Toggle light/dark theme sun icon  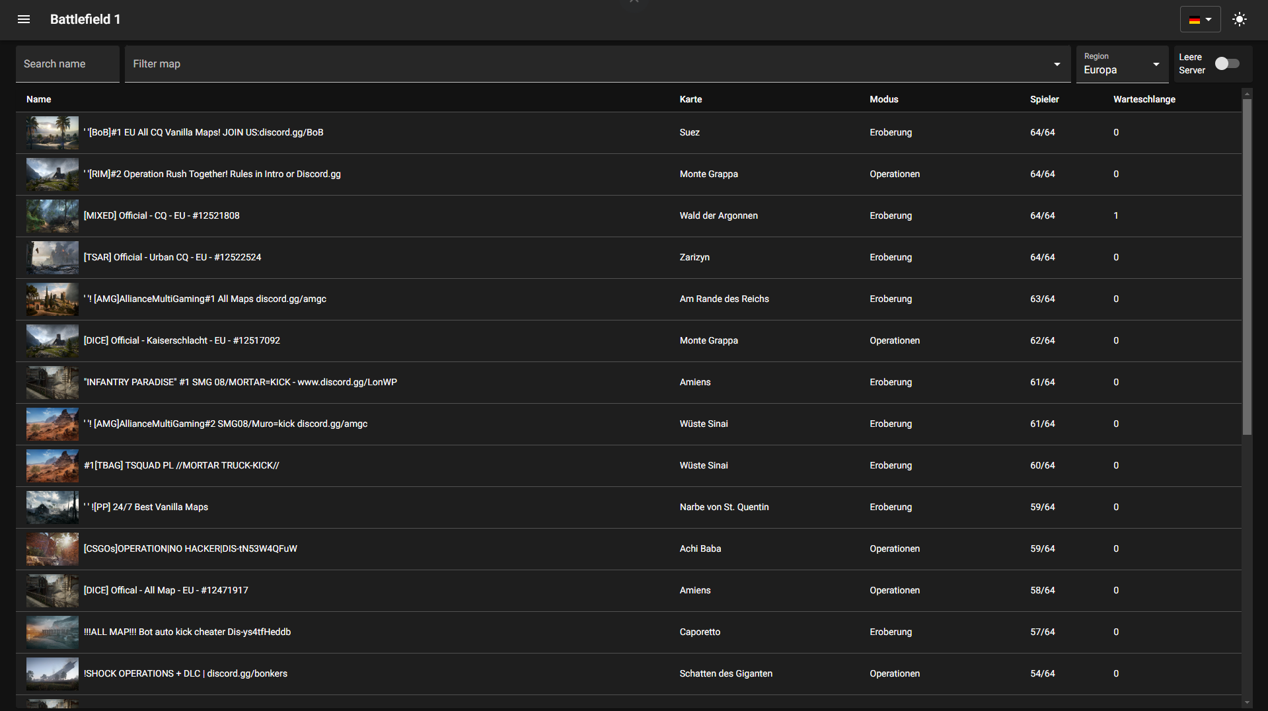pos(1239,19)
